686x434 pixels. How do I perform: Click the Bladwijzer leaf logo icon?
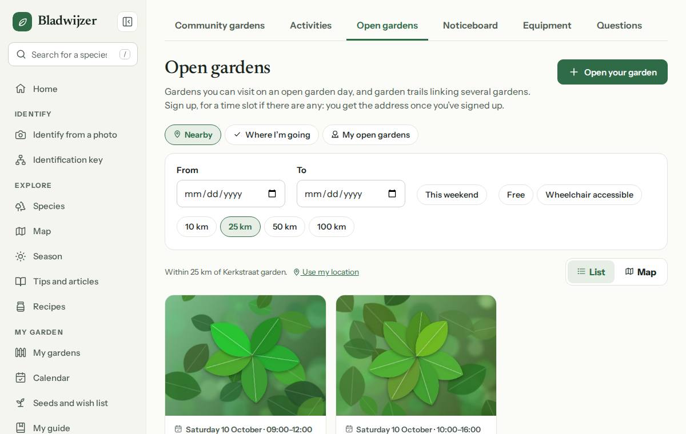22,22
